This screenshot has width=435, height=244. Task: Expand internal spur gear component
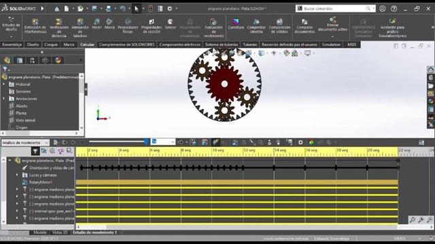coord(17,211)
